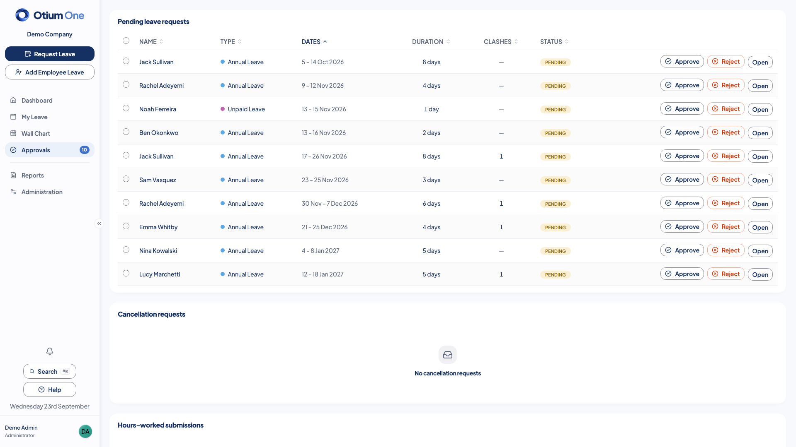This screenshot has height=447, width=796.
Task: Open the Dashboard page
Action: pos(50,100)
